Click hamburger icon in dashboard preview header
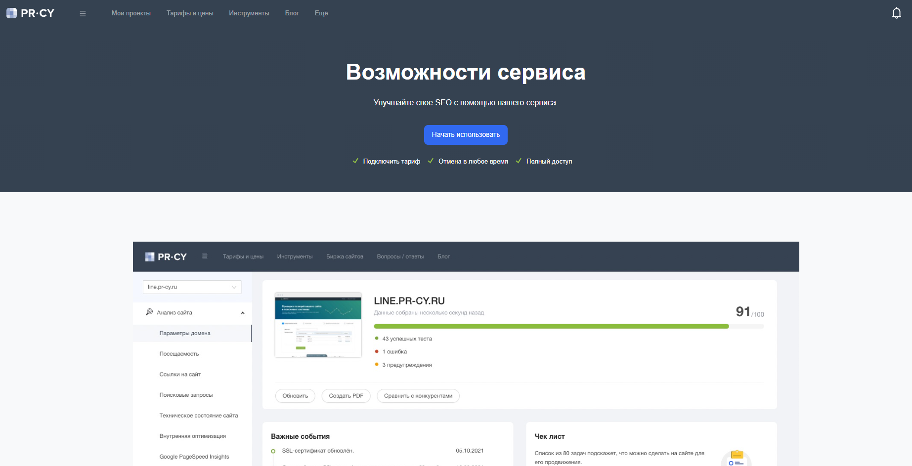Image resolution: width=912 pixels, height=466 pixels. tap(205, 256)
